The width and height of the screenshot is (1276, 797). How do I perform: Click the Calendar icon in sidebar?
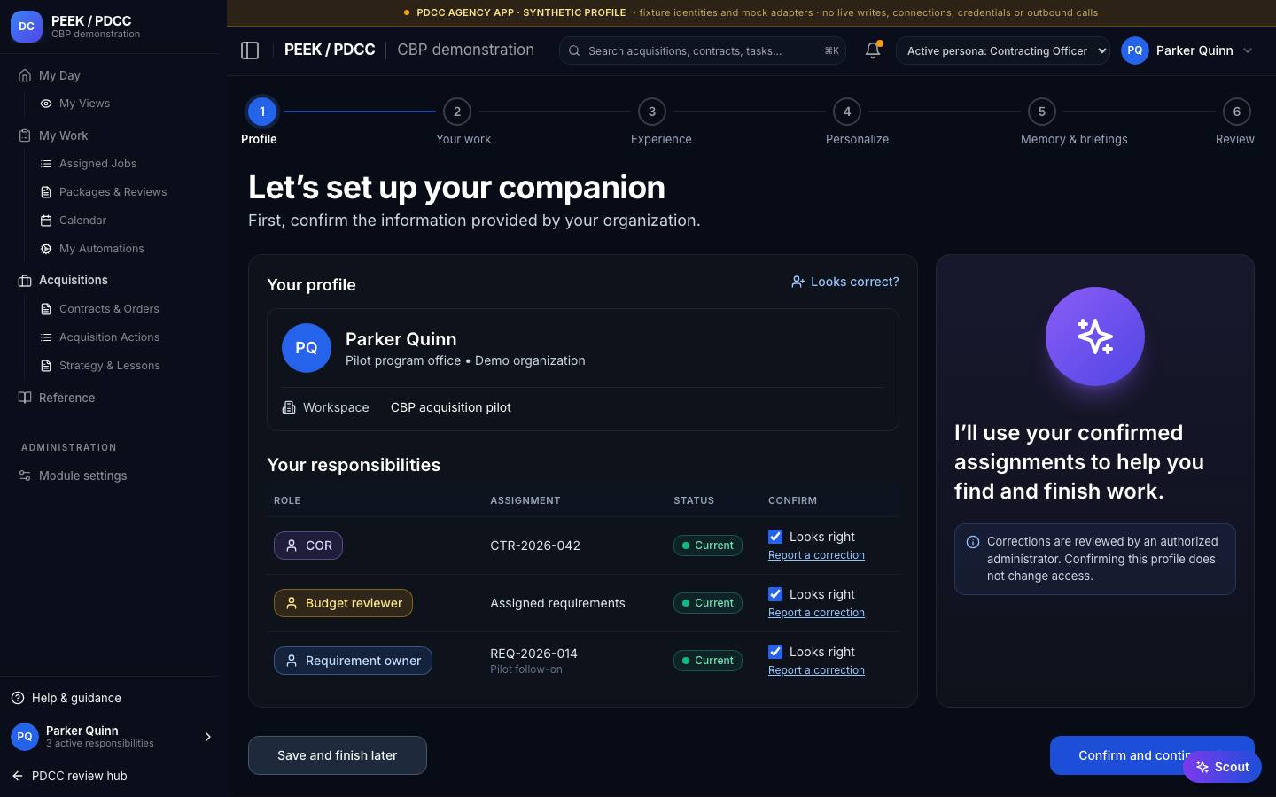pyautogui.click(x=46, y=221)
